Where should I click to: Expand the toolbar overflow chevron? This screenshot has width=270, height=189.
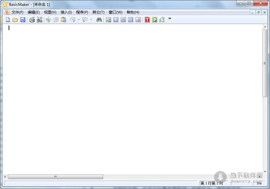[x=170, y=18]
